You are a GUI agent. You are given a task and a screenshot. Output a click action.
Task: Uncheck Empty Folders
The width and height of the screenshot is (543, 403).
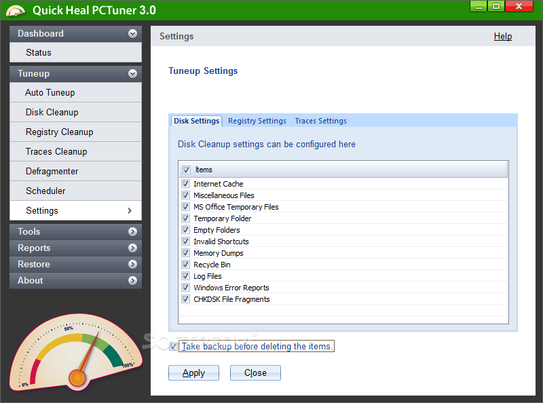coord(185,229)
